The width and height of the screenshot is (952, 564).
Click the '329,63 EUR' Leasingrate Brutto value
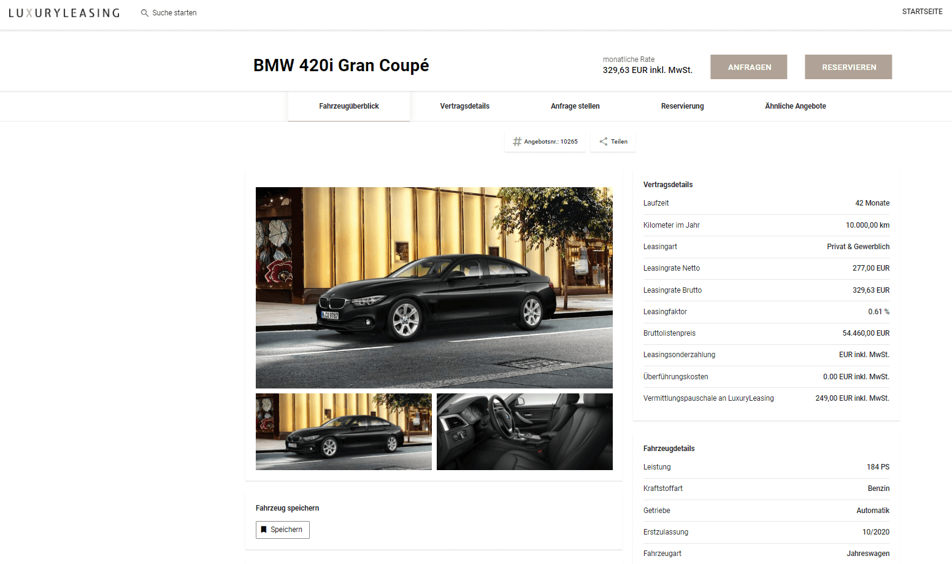[x=871, y=290]
